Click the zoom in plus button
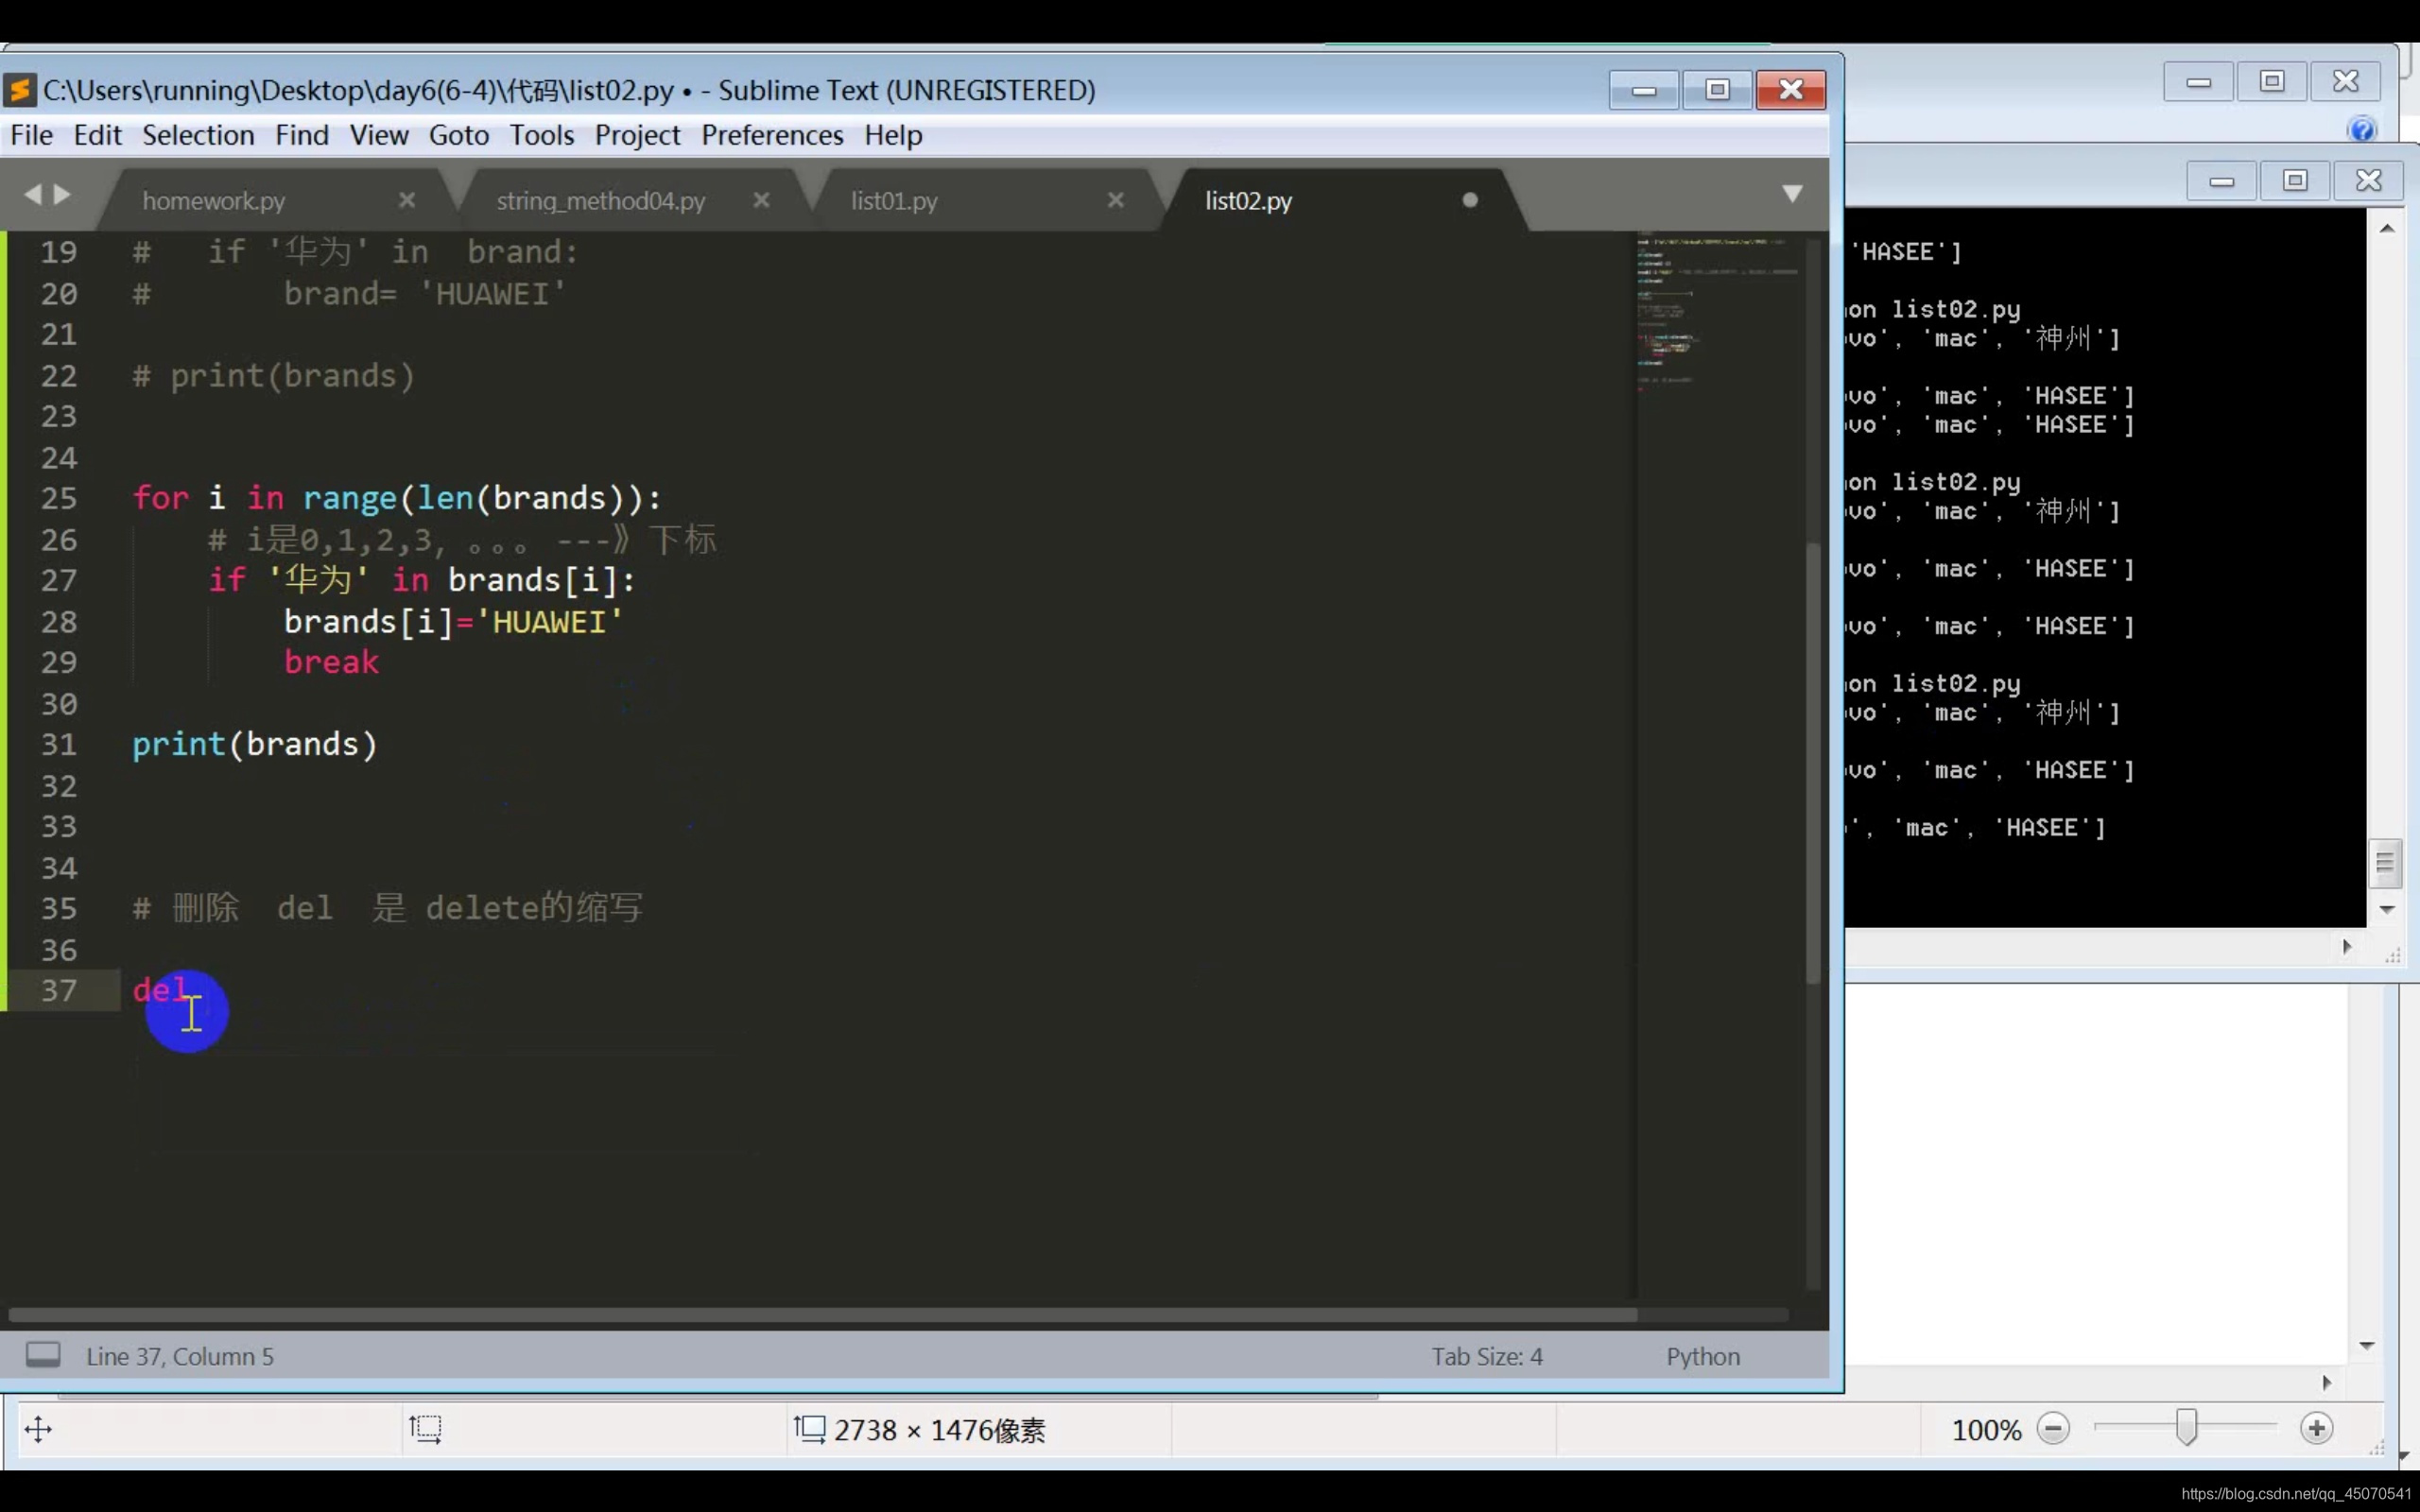Viewport: 2420px width, 1512px height. coord(2316,1428)
